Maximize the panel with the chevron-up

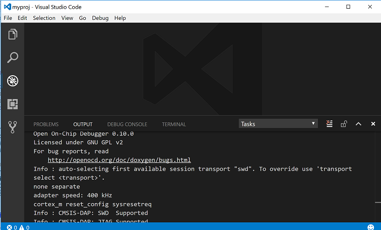pyautogui.click(x=358, y=124)
